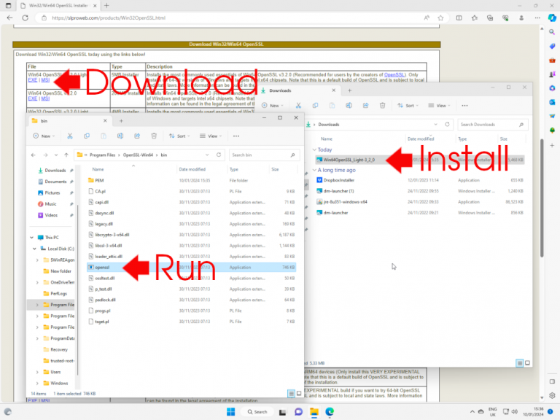
Task: Refresh the Downloads folder view
Action: point(447,124)
